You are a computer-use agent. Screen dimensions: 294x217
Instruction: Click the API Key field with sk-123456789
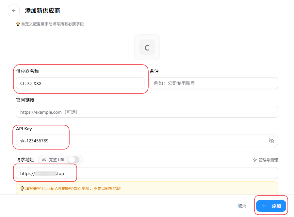pyautogui.click(x=140, y=141)
